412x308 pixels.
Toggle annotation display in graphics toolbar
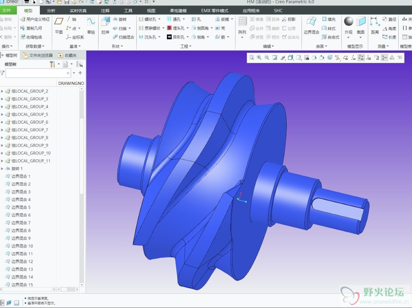(x=377, y=58)
